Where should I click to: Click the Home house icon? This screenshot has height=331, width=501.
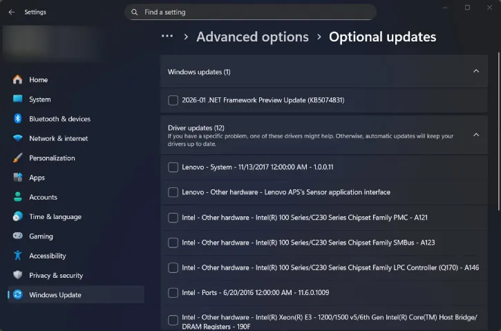(x=18, y=79)
